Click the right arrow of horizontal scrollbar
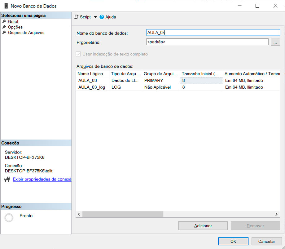 click(276, 214)
